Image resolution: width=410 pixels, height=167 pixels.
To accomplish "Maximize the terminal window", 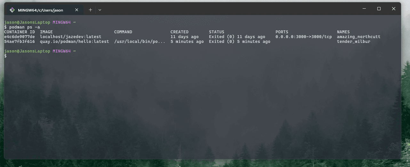I will [379, 9].
